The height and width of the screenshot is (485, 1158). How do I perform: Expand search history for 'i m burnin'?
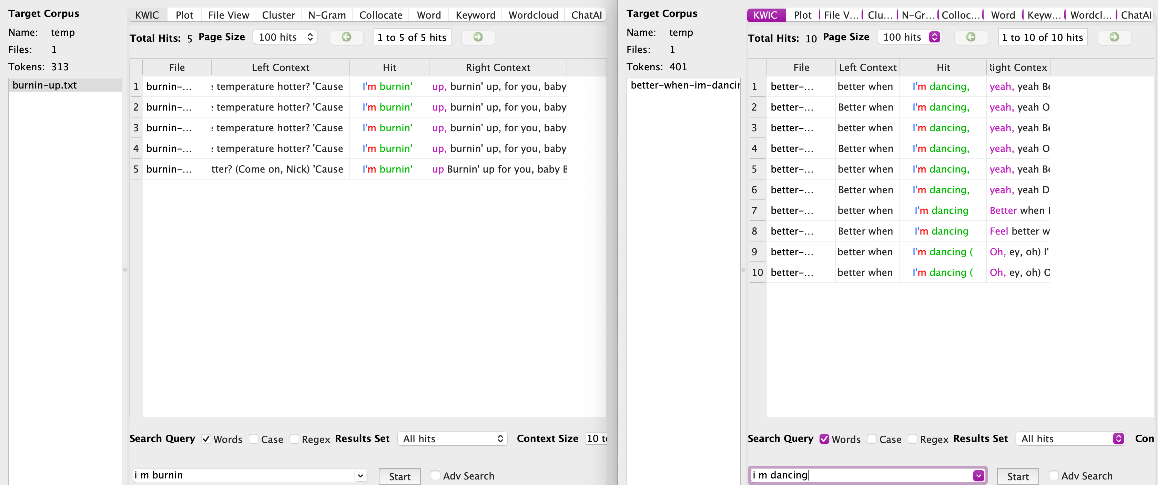pyautogui.click(x=360, y=476)
